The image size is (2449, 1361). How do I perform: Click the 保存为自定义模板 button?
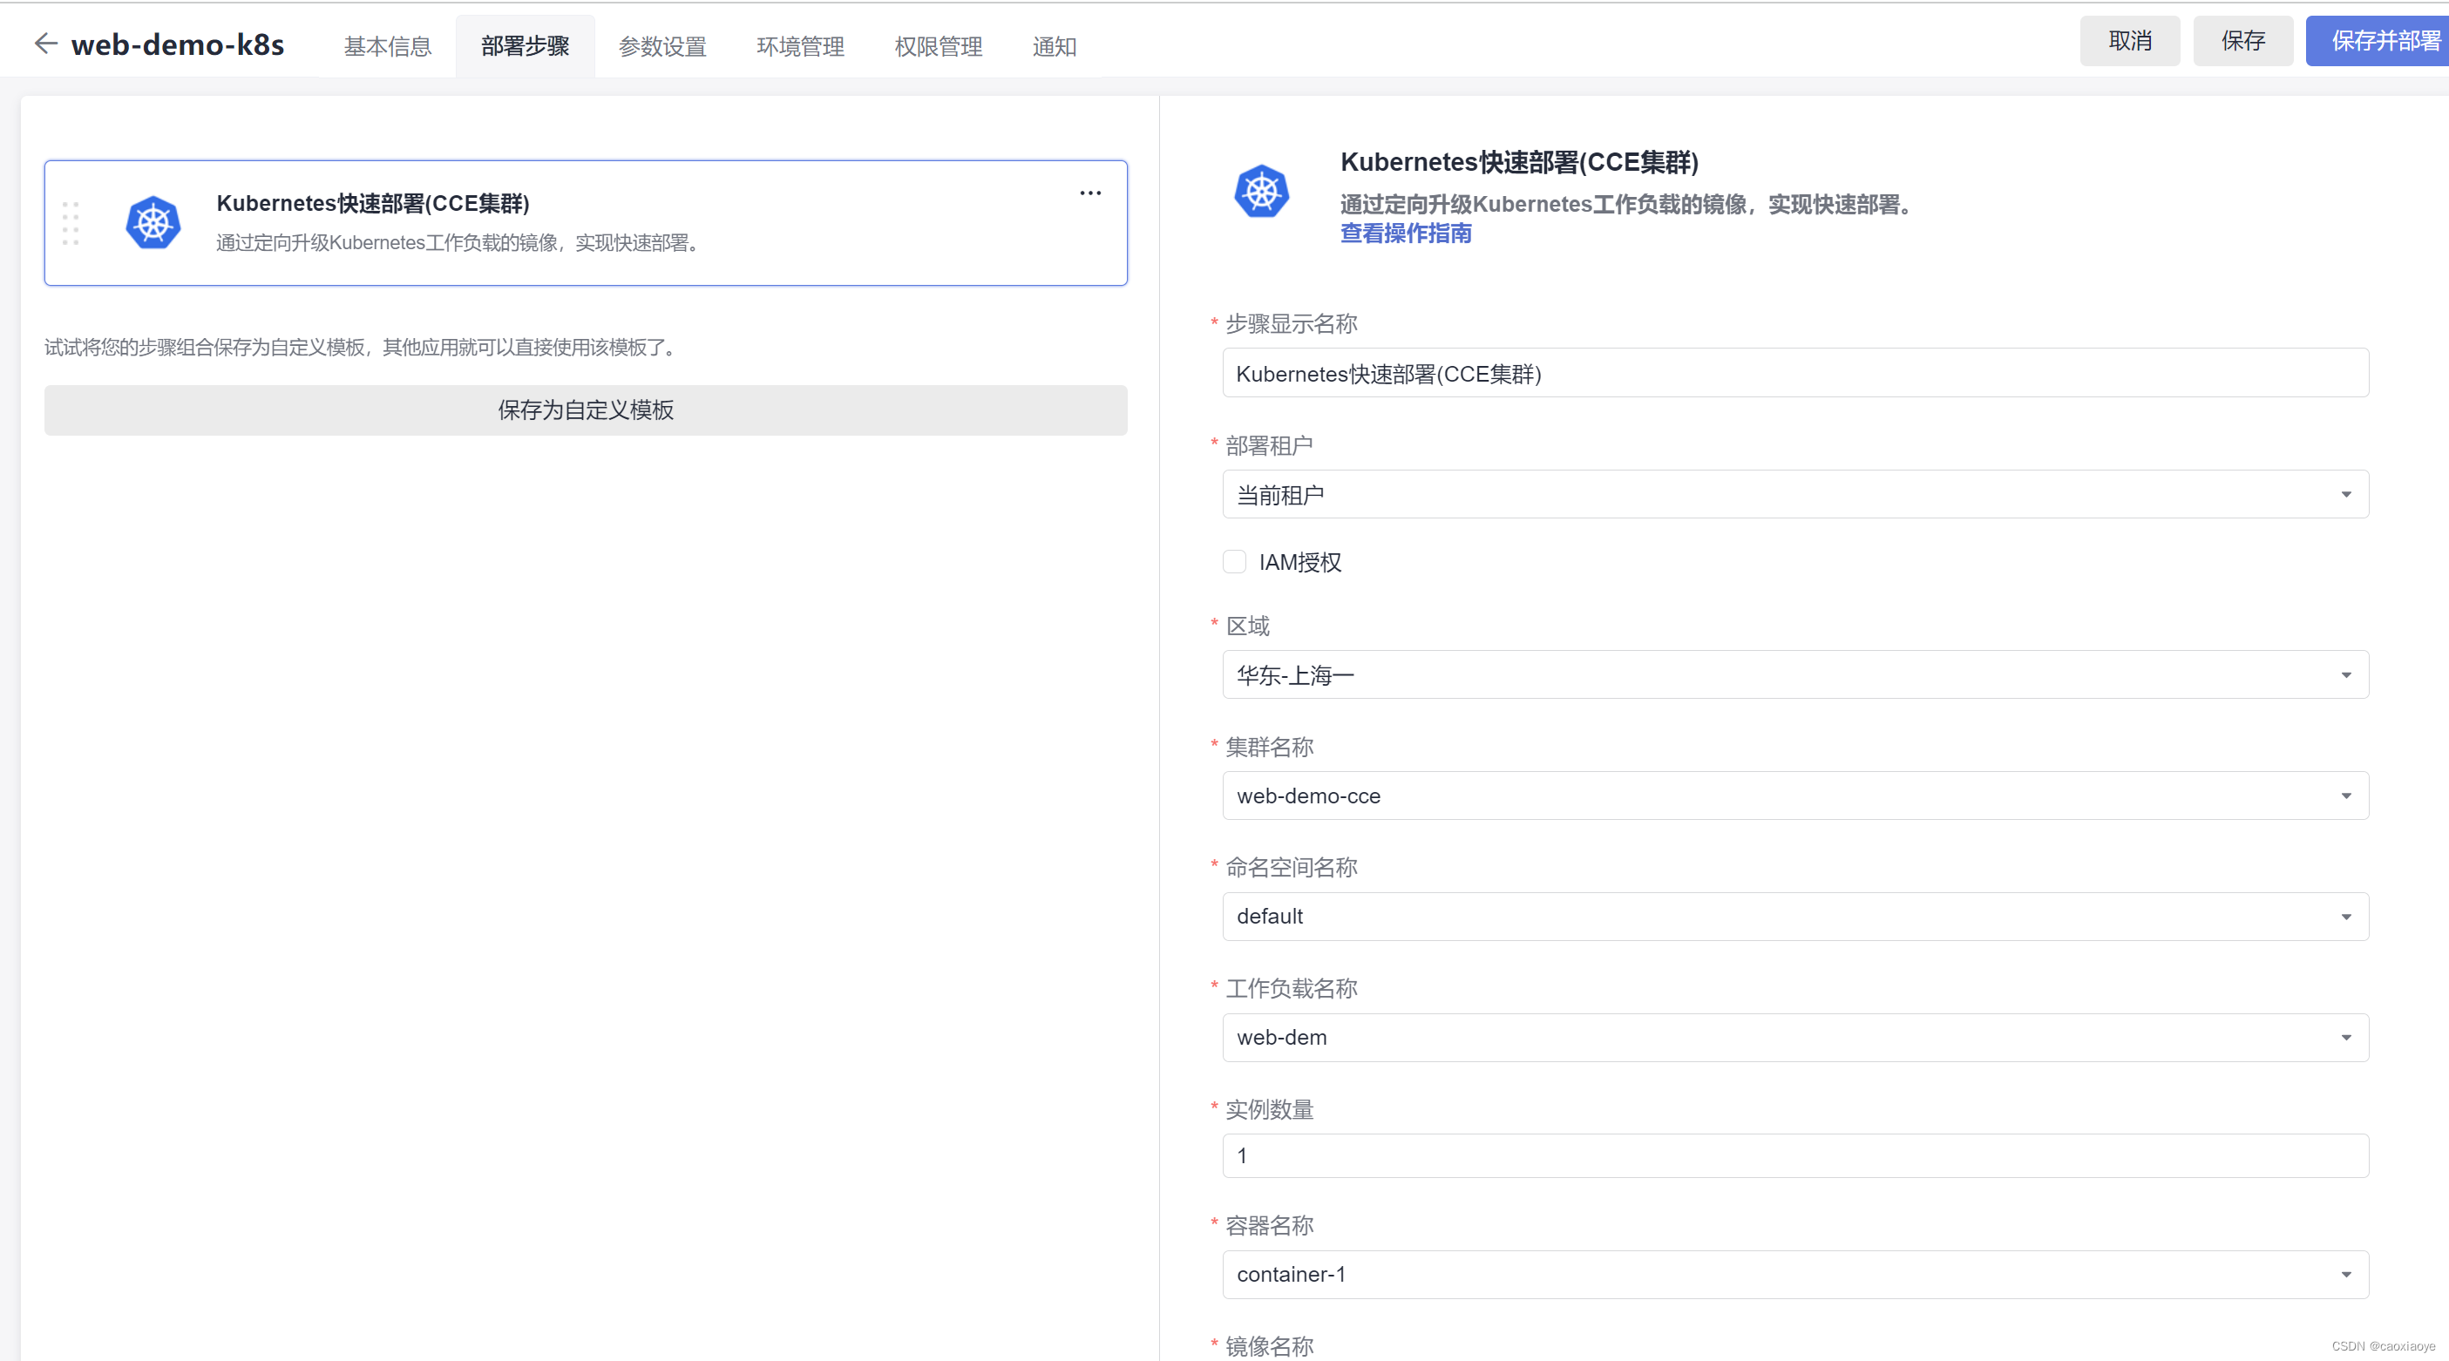585,410
